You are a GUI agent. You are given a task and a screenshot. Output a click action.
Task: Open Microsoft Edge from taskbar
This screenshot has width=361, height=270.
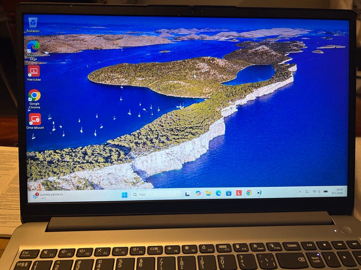pyautogui.click(x=218, y=193)
